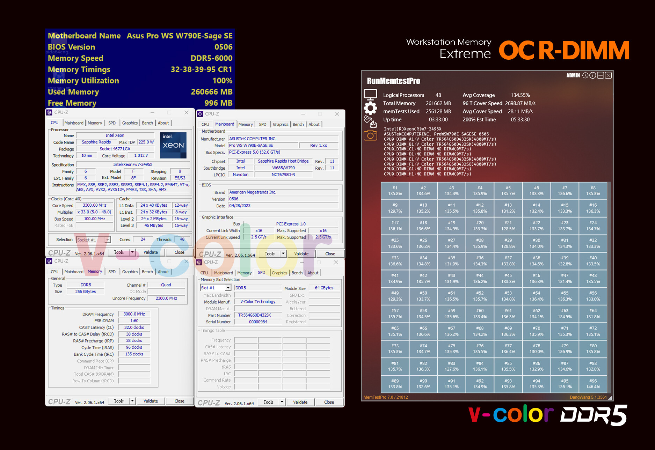Select Bench tab in the CPU window
The width and height of the screenshot is (655, 450).
[147, 123]
